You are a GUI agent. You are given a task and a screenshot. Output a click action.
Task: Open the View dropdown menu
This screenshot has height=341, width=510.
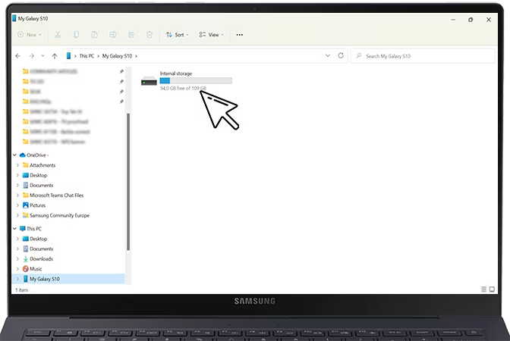click(x=212, y=34)
